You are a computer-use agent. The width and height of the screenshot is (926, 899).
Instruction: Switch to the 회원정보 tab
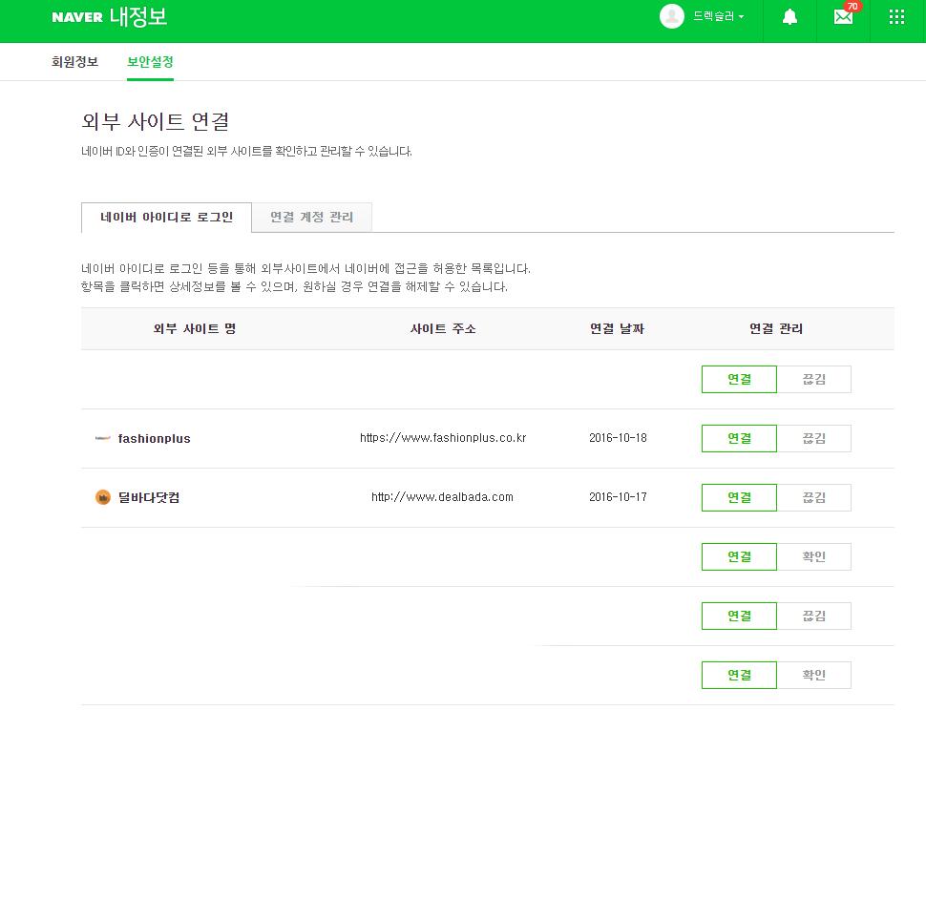coord(74,62)
